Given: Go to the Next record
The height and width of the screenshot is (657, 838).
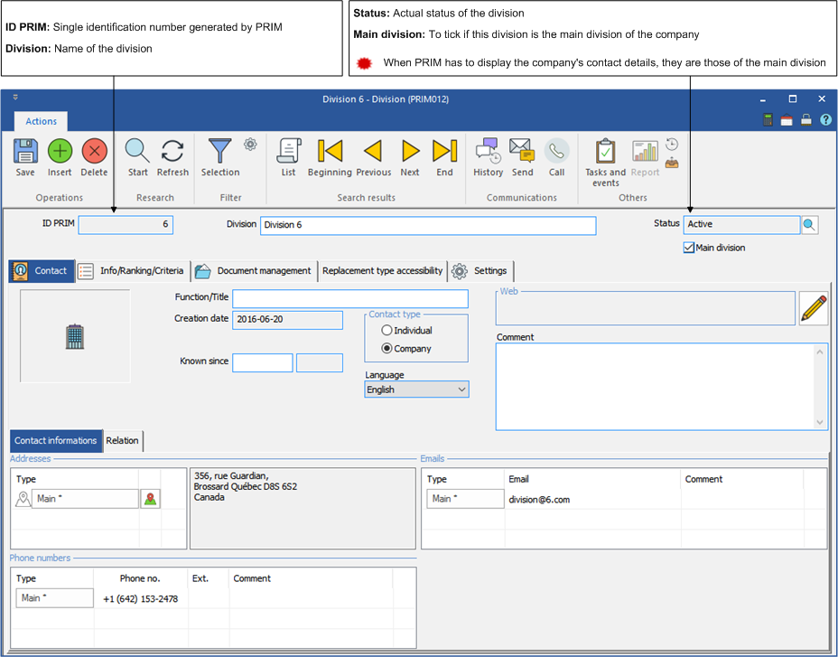Looking at the screenshot, I should point(410,152).
